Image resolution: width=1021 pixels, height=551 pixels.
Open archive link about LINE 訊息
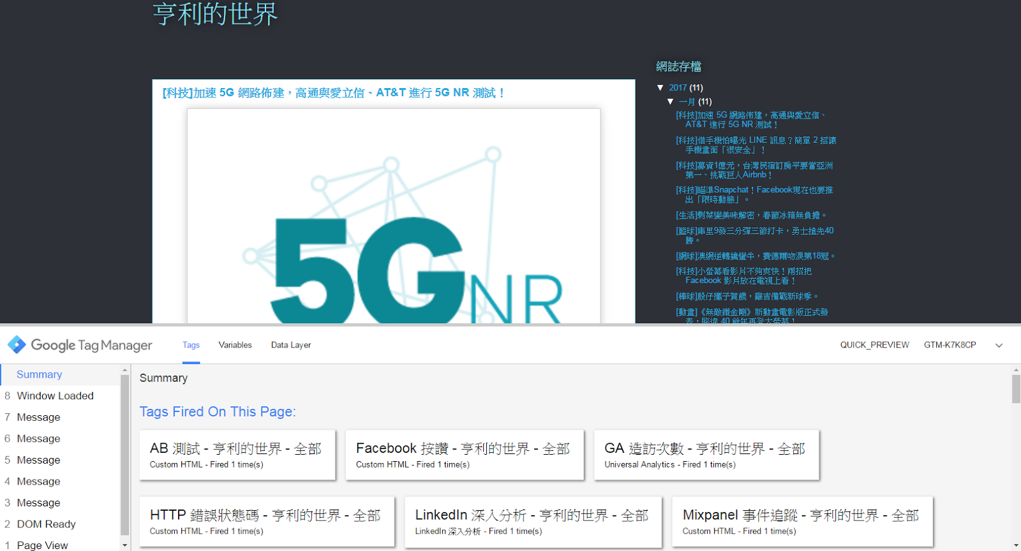point(756,145)
